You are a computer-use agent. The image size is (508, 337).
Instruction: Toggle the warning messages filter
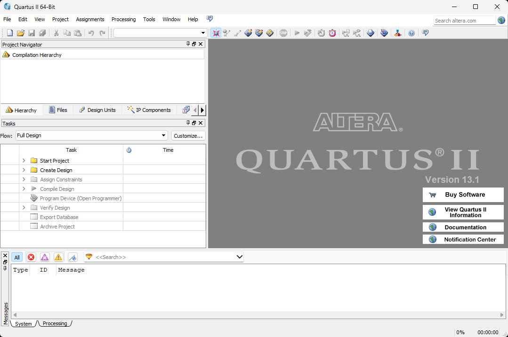[x=58, y=257]
